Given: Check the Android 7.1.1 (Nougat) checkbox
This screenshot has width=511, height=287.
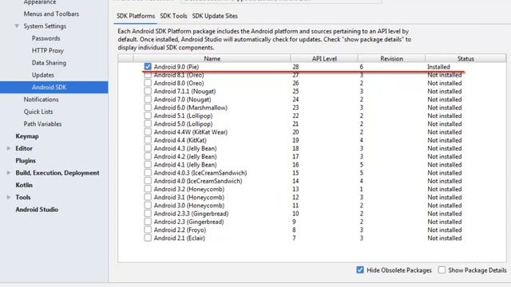Looking at the screenshot, I should coord(148,91).
